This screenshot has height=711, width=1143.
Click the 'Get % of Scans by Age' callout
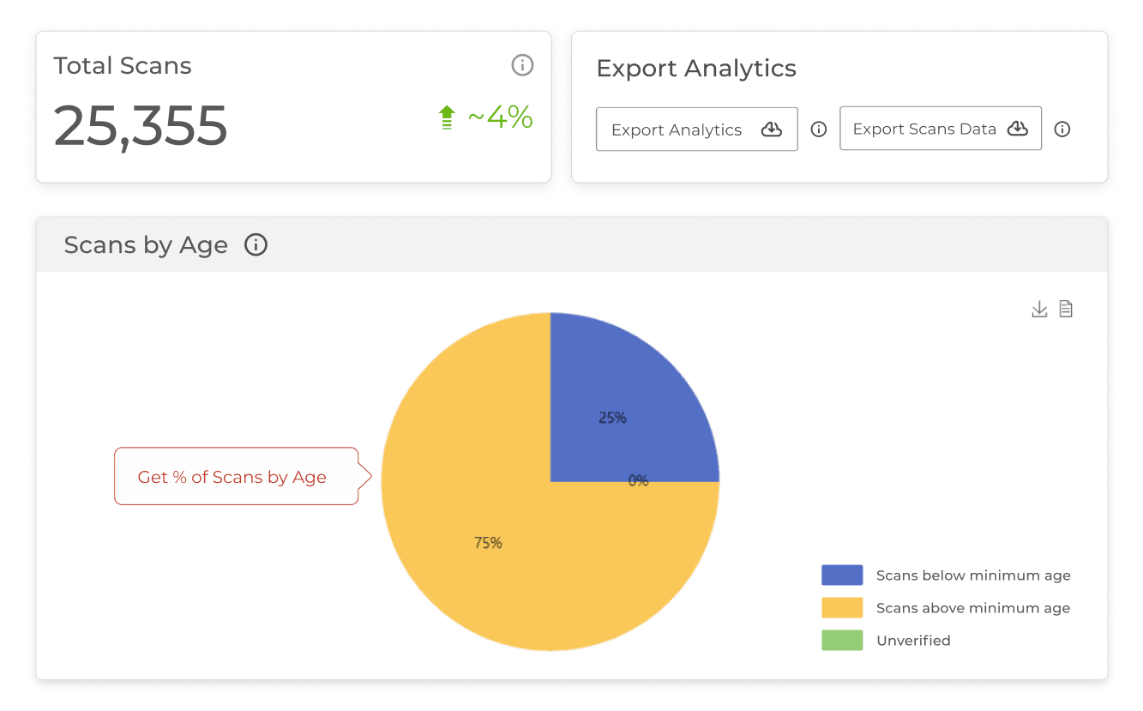(232, 477)
